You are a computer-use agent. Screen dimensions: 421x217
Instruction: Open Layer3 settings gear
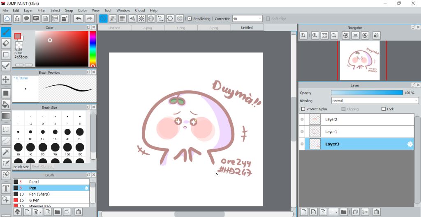(410, 144)
